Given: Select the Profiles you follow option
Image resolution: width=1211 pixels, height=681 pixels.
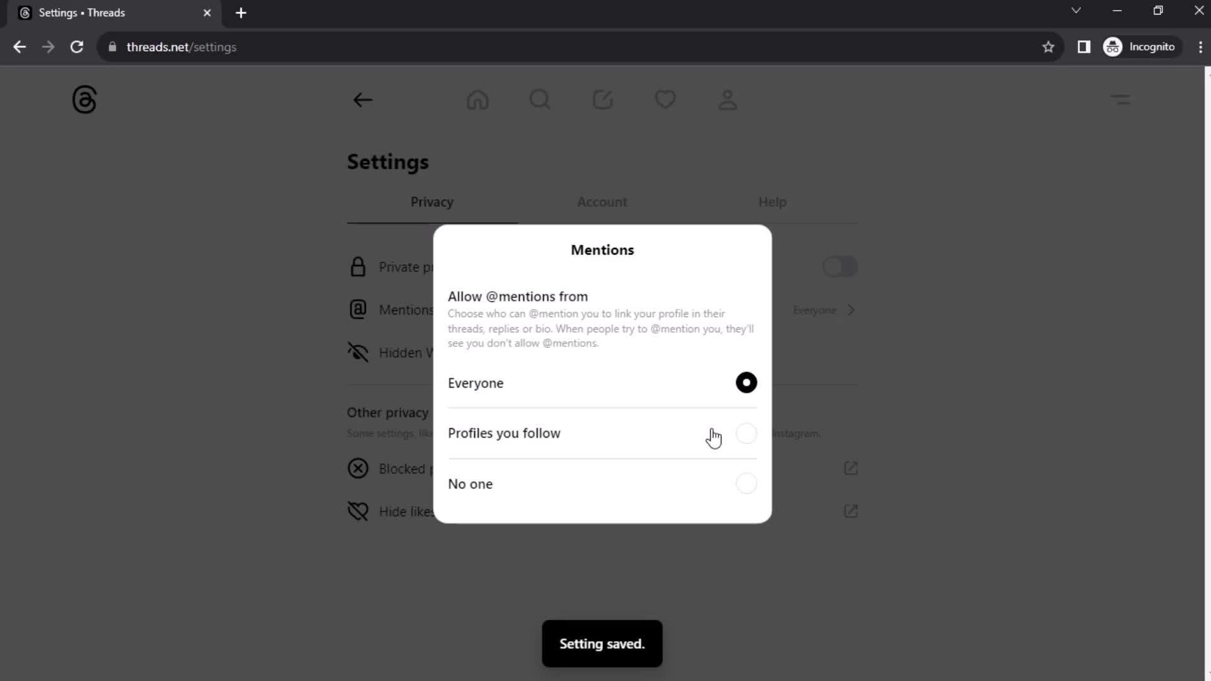Looking at the screenshot, I should point(746,433).
